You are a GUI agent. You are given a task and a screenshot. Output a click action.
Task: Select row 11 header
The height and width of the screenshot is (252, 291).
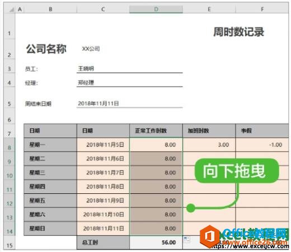10,187
